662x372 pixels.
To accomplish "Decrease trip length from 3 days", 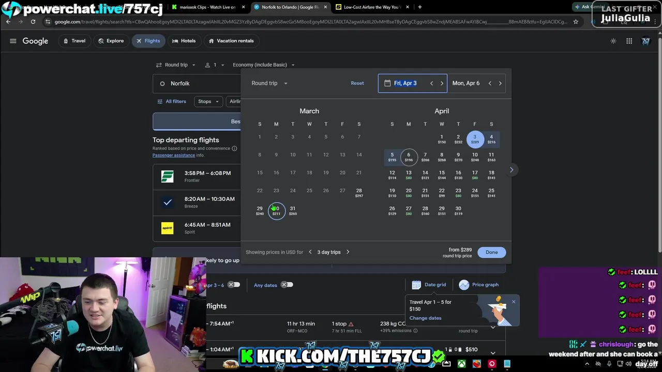I will click(x=310, y=252).
